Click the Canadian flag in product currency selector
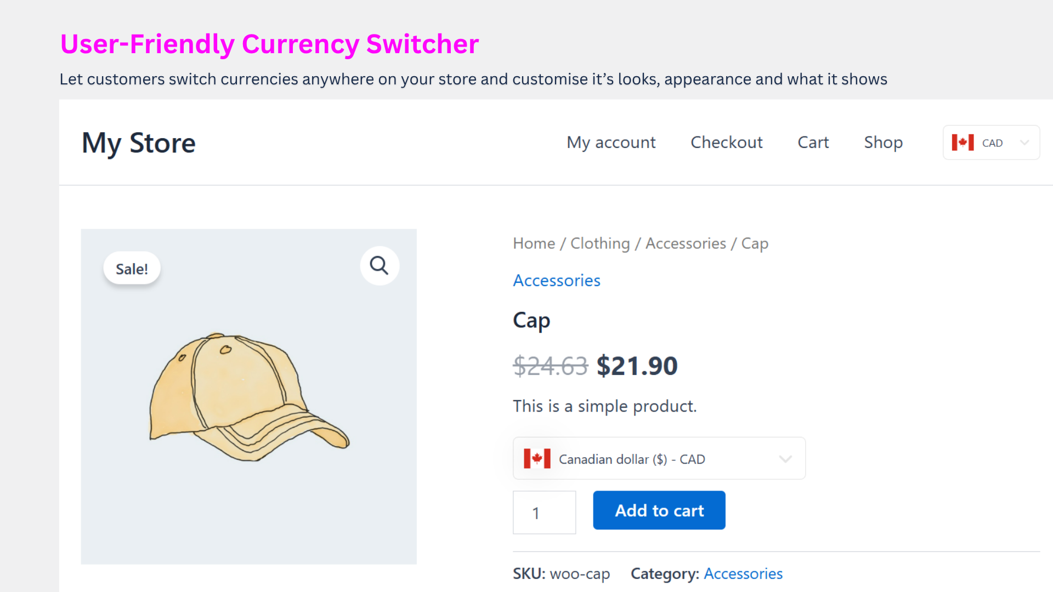This screenshot has height=592, width=1053. [x=537, y=458]
